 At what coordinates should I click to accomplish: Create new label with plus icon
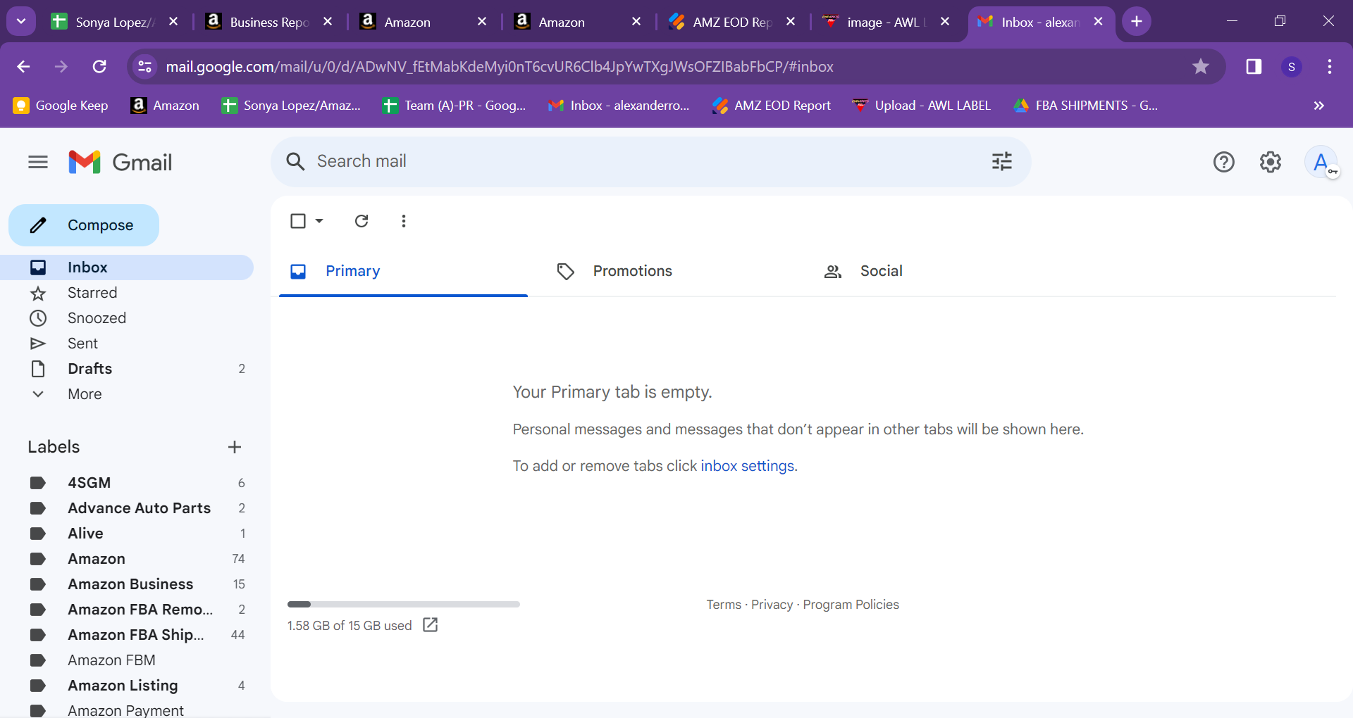click(x=235, y=447)
